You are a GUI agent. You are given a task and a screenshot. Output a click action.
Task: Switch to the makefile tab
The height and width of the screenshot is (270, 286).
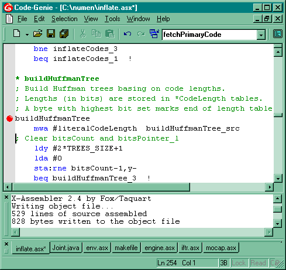pyautogui.click(x=126, y=248)
